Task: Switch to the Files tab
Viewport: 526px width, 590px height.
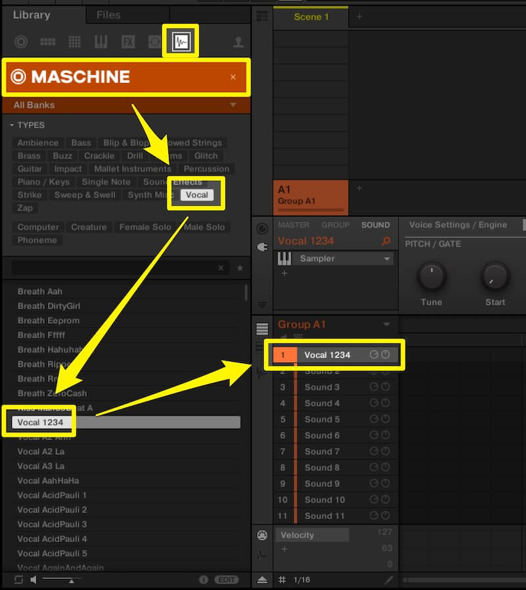Action: pyautogui.click(x=108, y=15)
